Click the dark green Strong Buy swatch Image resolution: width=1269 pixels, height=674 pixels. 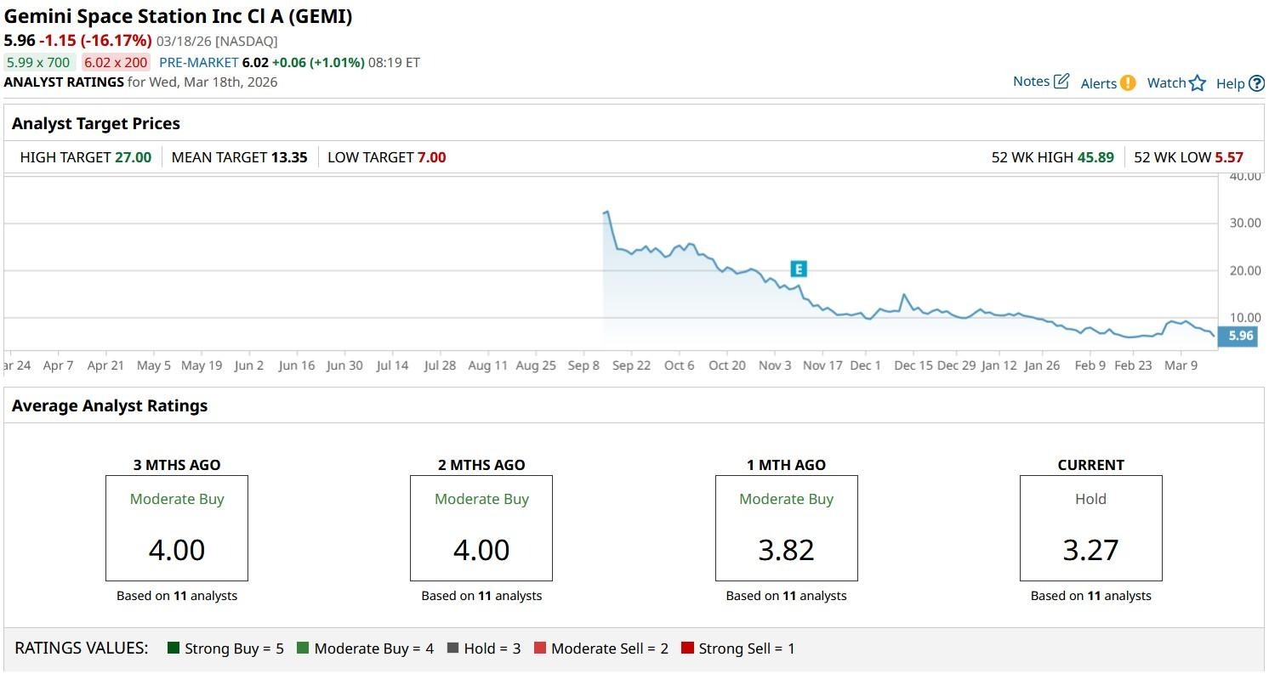[x=174, y=649]
